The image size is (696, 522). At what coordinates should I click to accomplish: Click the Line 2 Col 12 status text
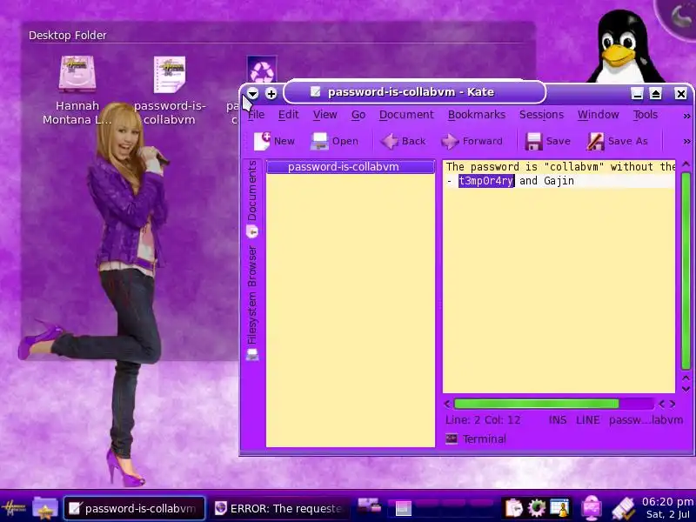tap(483, 420)
